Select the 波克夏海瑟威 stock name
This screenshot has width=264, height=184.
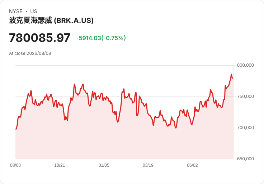click(30, 20)
